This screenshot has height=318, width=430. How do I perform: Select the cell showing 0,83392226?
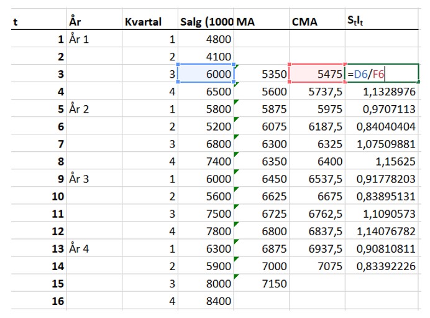coord(382,266)
